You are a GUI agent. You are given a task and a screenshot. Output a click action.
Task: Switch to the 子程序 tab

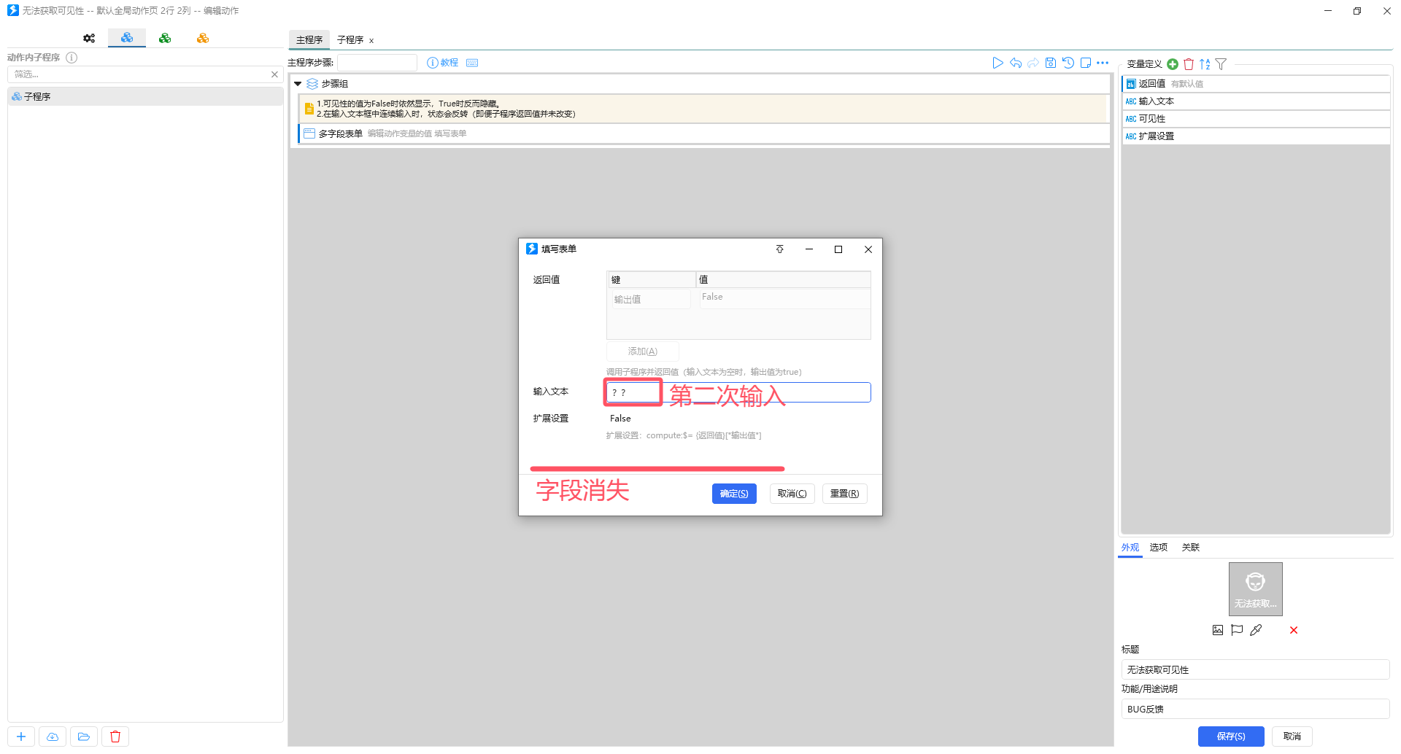pos(350,40)
